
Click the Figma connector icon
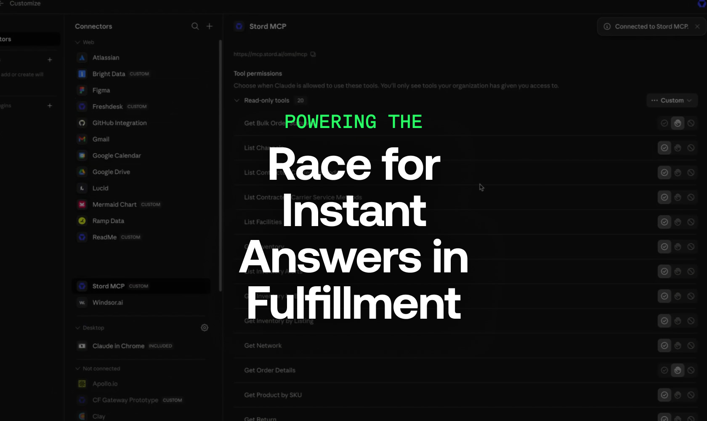[x=82, y=90]
